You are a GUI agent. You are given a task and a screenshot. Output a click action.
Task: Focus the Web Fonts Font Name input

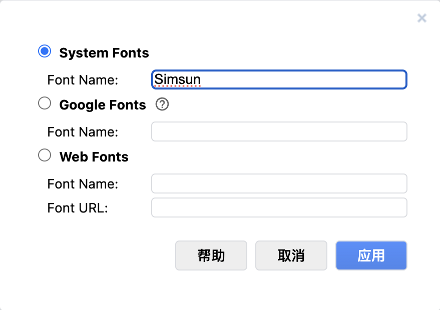pyautogui.click(x=279, y=183)
